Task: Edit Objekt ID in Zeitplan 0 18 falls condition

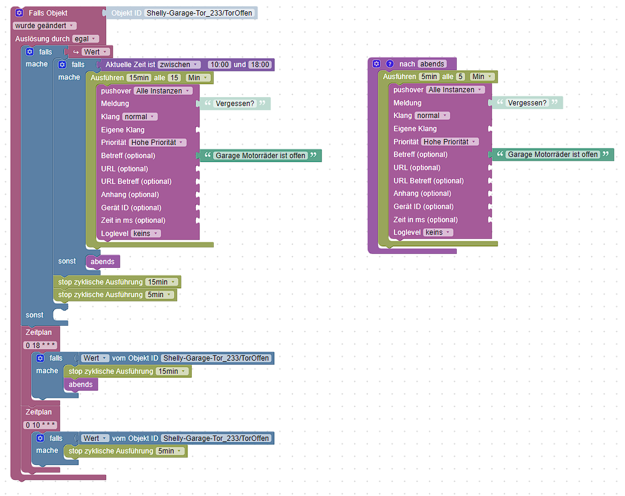Action: (216, 358)
